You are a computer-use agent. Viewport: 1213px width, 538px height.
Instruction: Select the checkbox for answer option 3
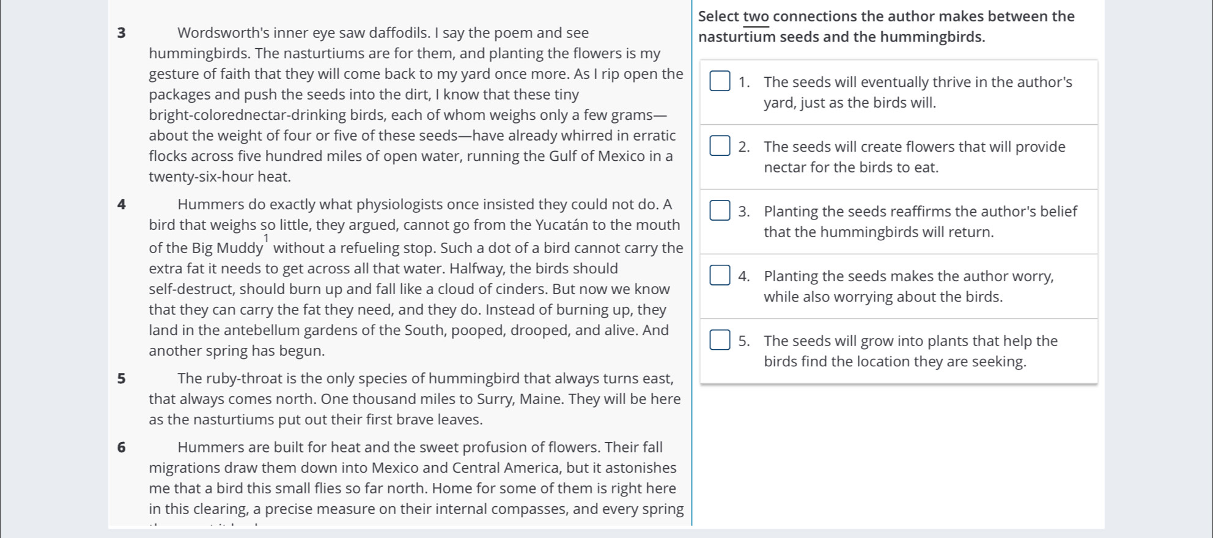point(720,210)
